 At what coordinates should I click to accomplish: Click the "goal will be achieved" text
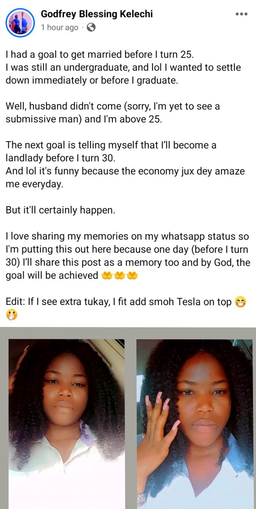(52, 276)
